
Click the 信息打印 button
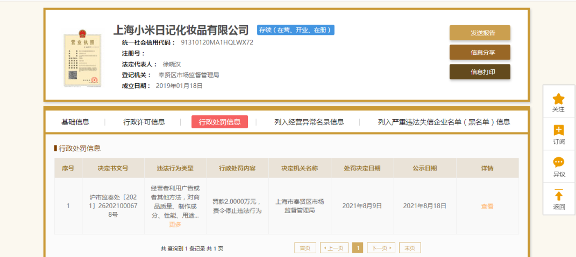tap(480, 72)
